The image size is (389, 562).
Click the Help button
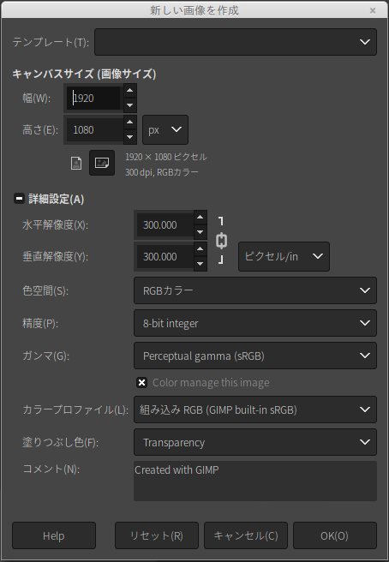tap(54, 535)
